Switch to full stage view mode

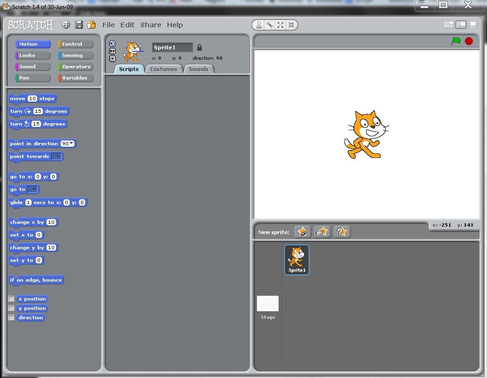pos(461,25)
